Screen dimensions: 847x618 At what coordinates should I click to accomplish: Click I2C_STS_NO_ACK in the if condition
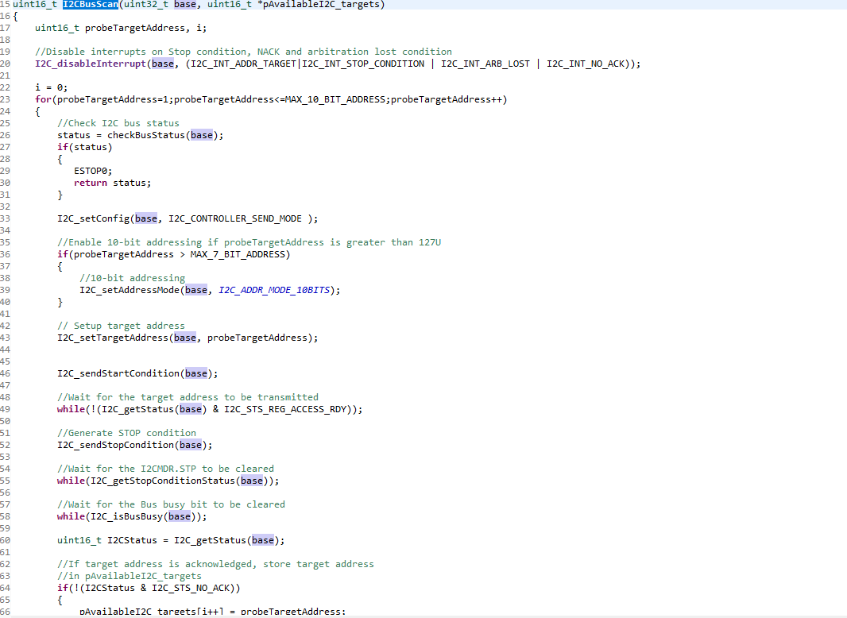pos(190,588)
